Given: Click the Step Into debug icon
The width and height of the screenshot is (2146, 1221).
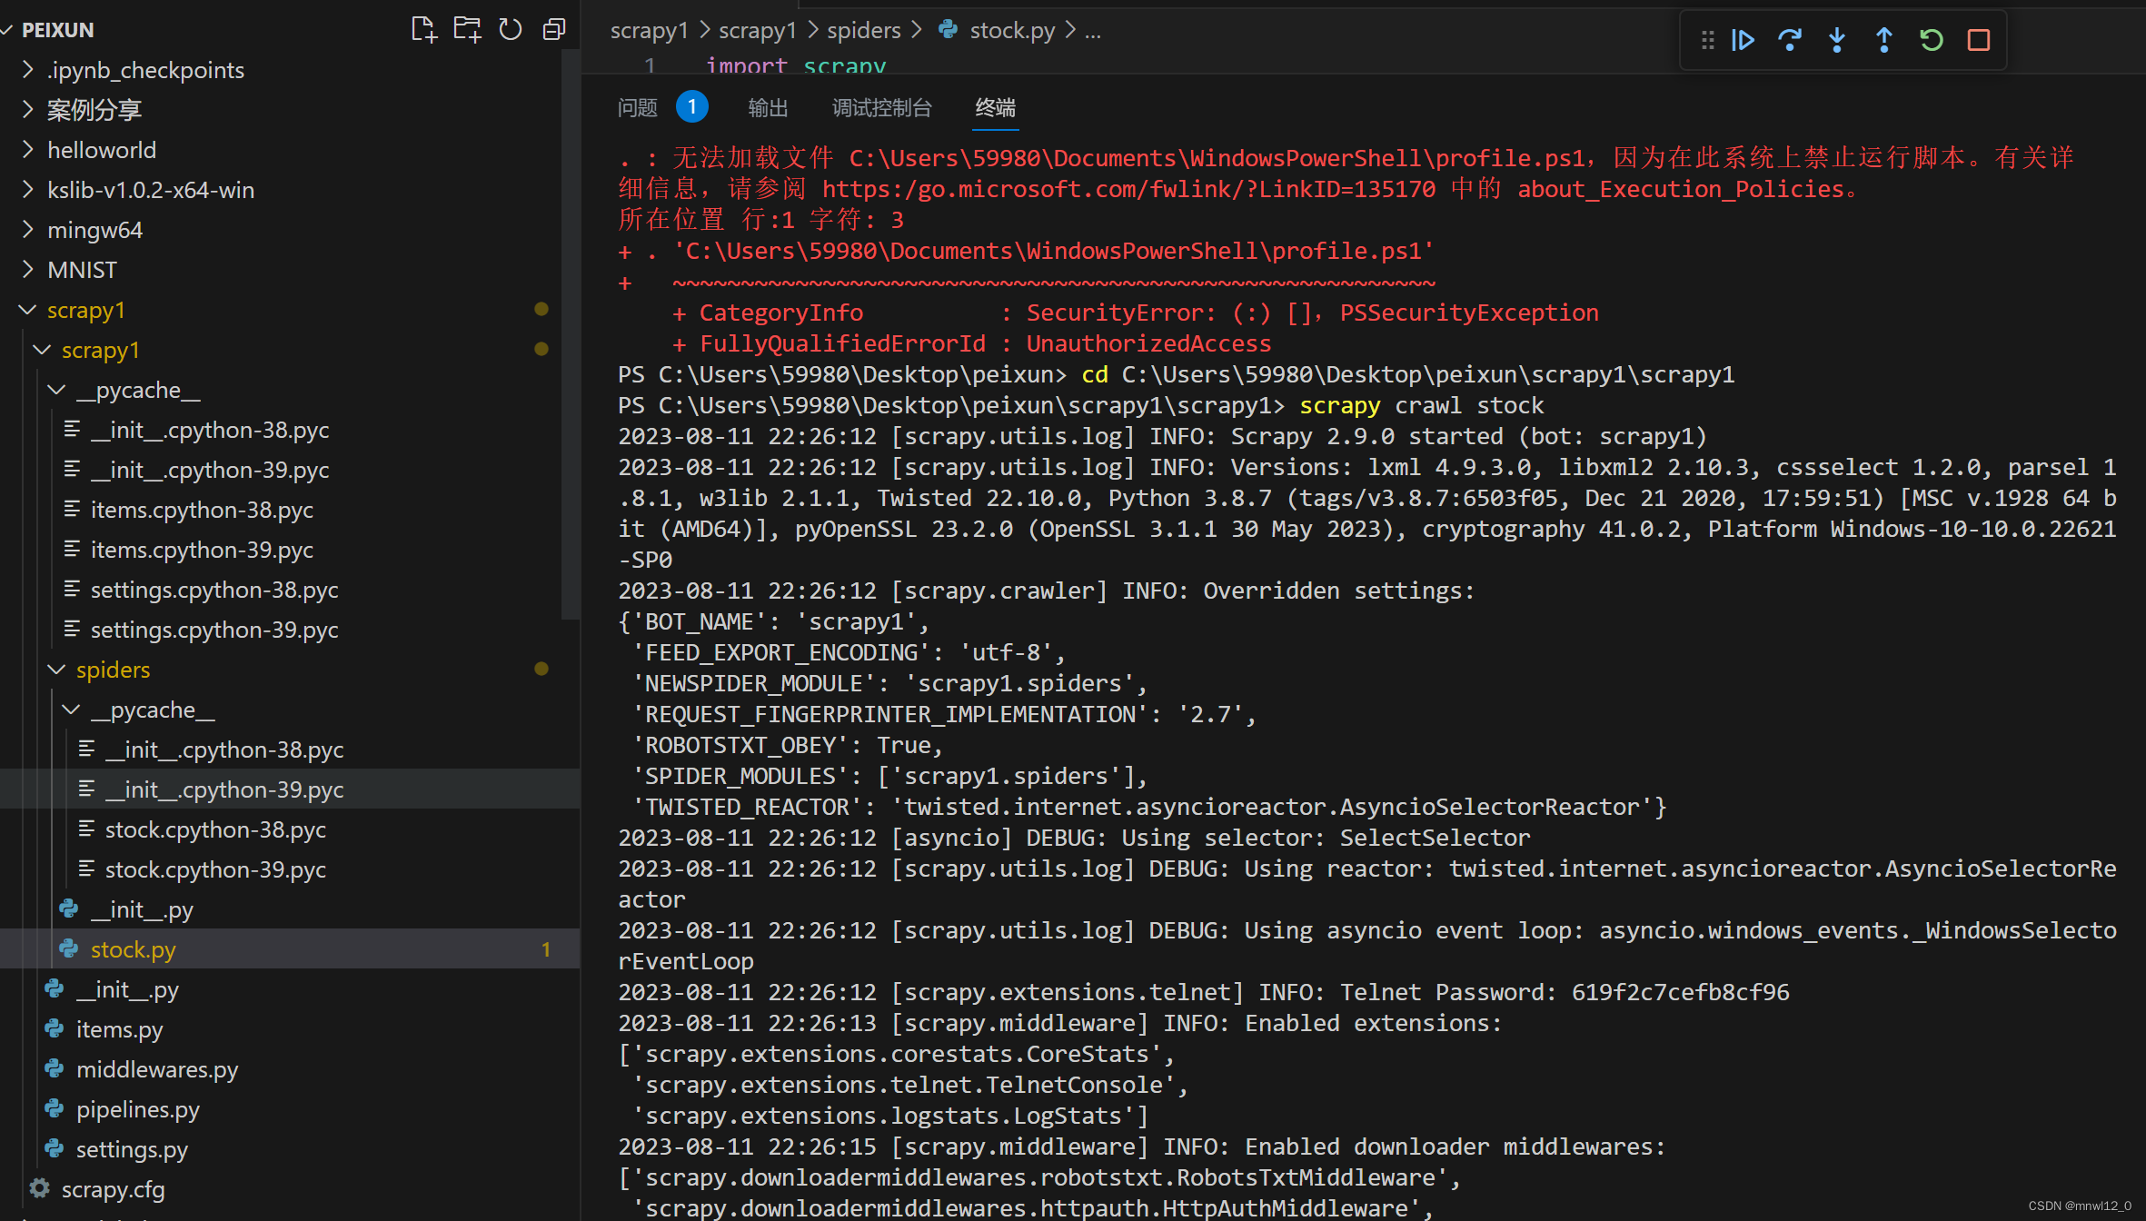Looking at the screenshot, I should point(1836,40).
